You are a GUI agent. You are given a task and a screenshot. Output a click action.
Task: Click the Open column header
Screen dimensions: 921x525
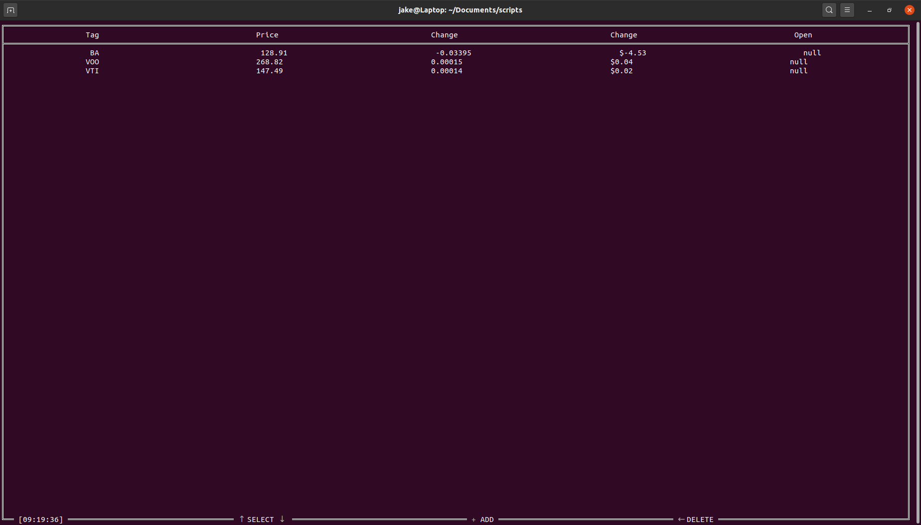coord(803,35)
